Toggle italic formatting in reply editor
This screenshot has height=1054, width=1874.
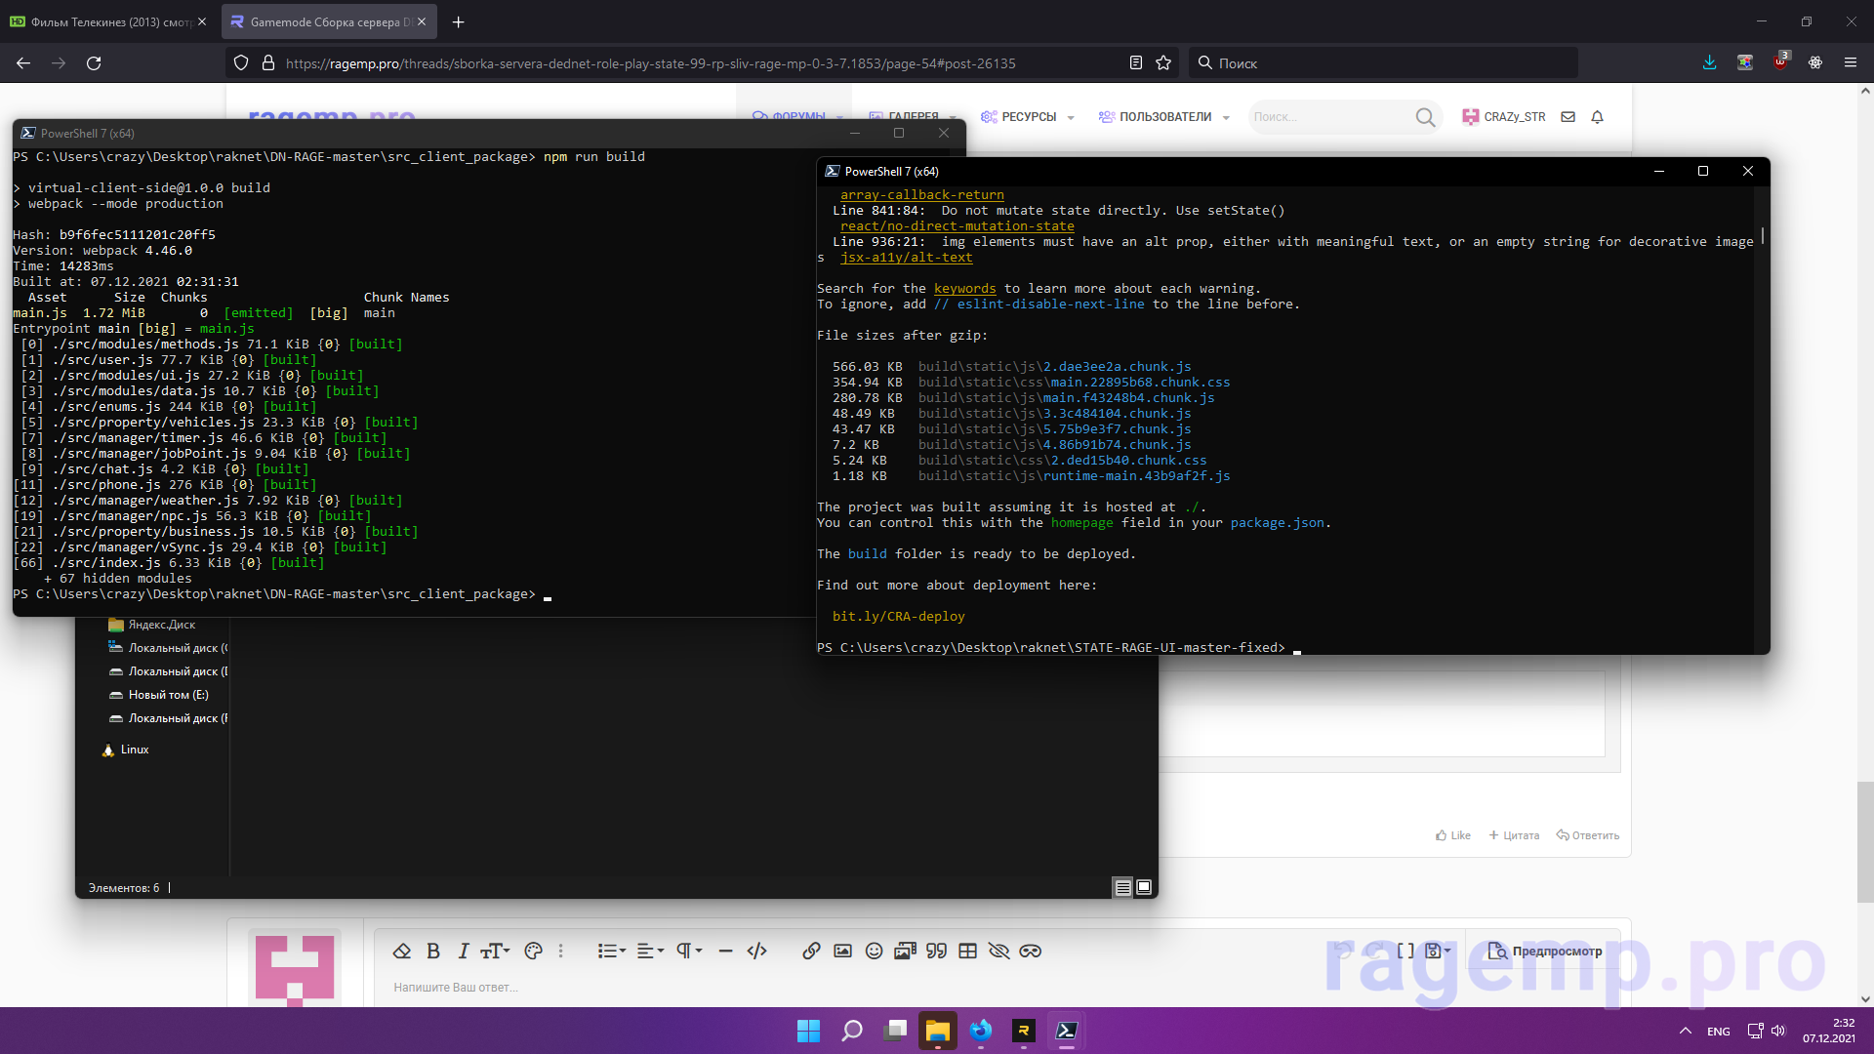tap(464, 951)
